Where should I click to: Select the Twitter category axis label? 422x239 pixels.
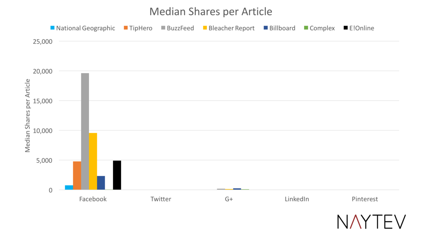pyautogui.click(x=161, y=199)
